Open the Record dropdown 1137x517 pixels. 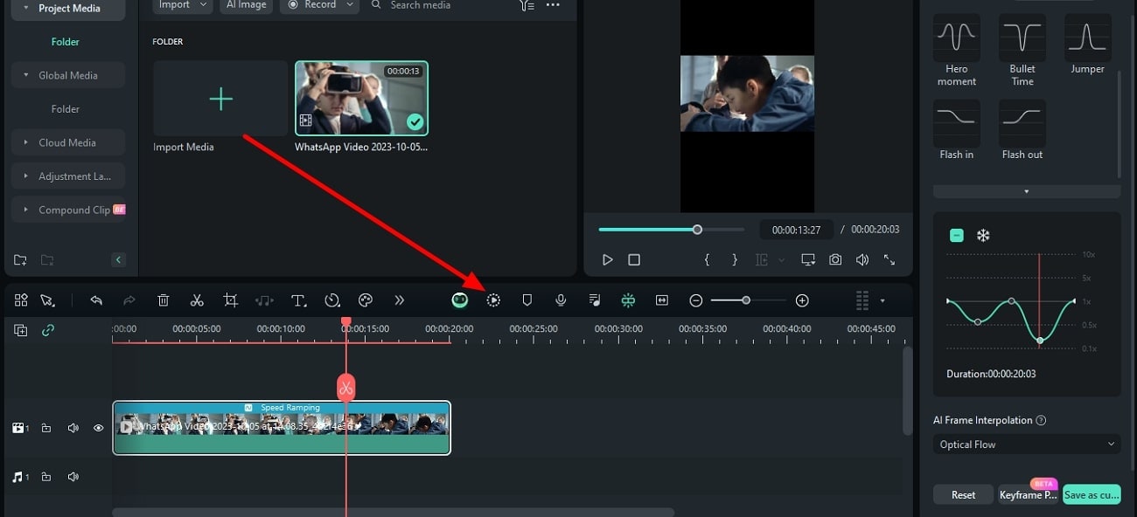click(x=320, y=5)
